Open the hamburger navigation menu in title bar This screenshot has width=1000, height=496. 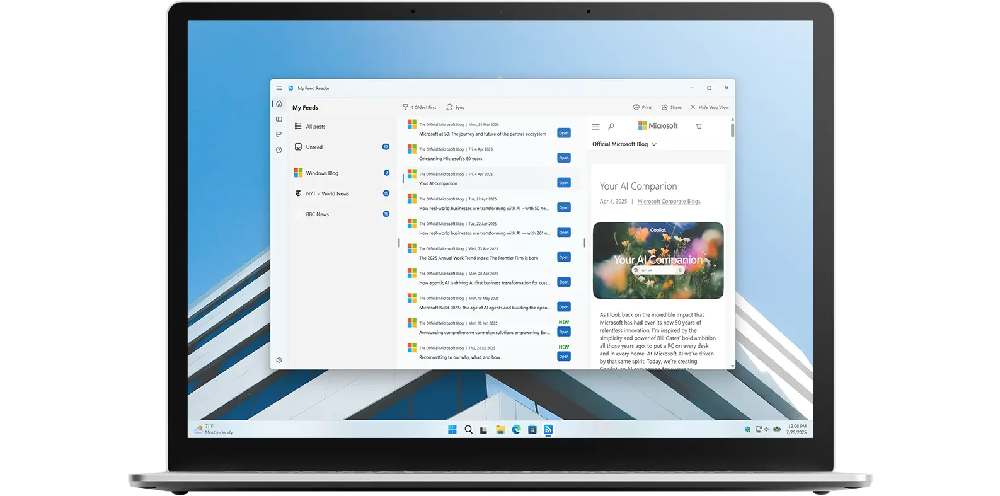(x=279, y=88)
